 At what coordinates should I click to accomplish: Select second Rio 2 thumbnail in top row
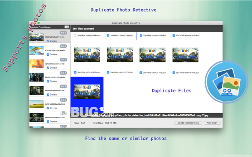point(120,54)
